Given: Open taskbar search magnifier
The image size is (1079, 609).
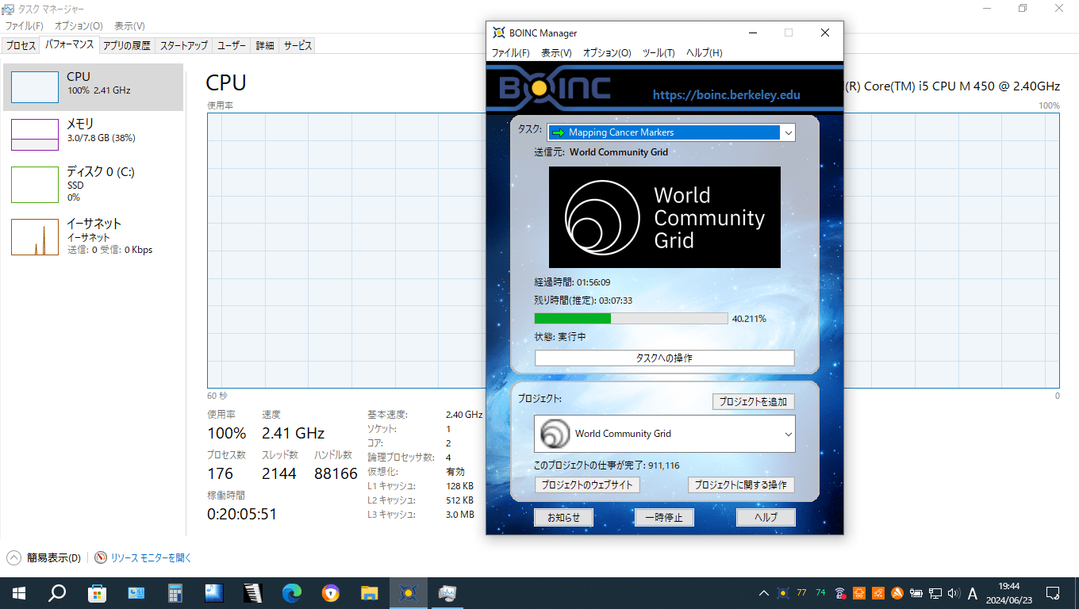Looking at the screenshot, I should click(x=57, y=592).
